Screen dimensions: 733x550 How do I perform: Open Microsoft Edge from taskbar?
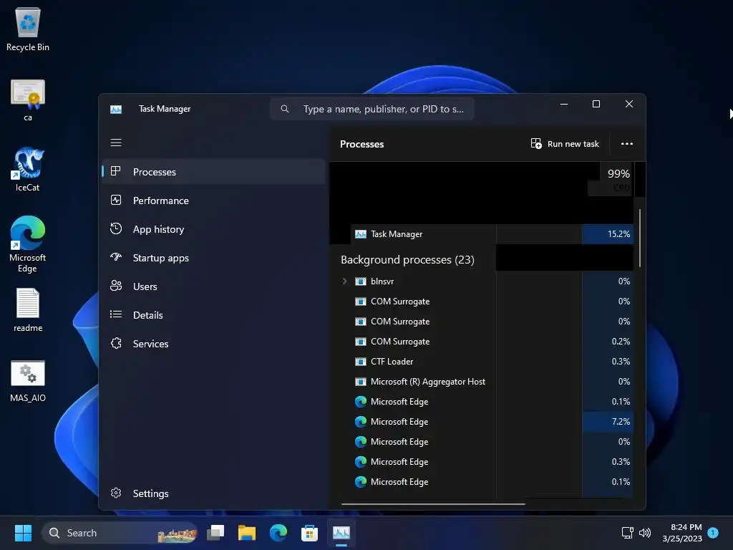278,533
